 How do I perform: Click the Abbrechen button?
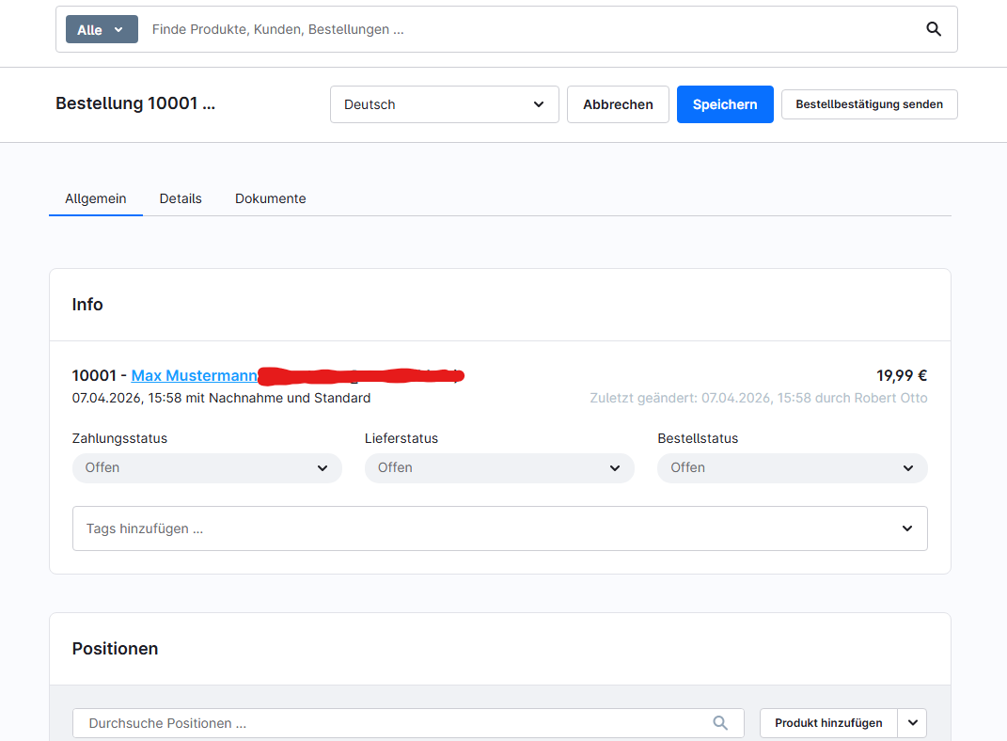pyautogui.click(x=618, y=104)
